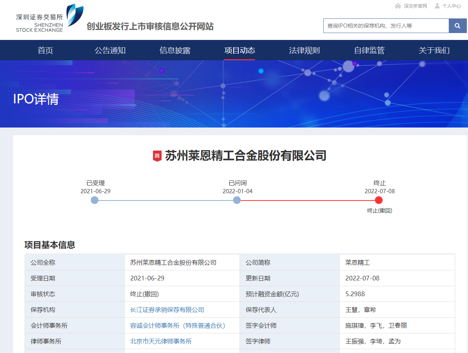Open the 信息披露 menu
This screenshot has height=353, width=468.
click(175, 50)
